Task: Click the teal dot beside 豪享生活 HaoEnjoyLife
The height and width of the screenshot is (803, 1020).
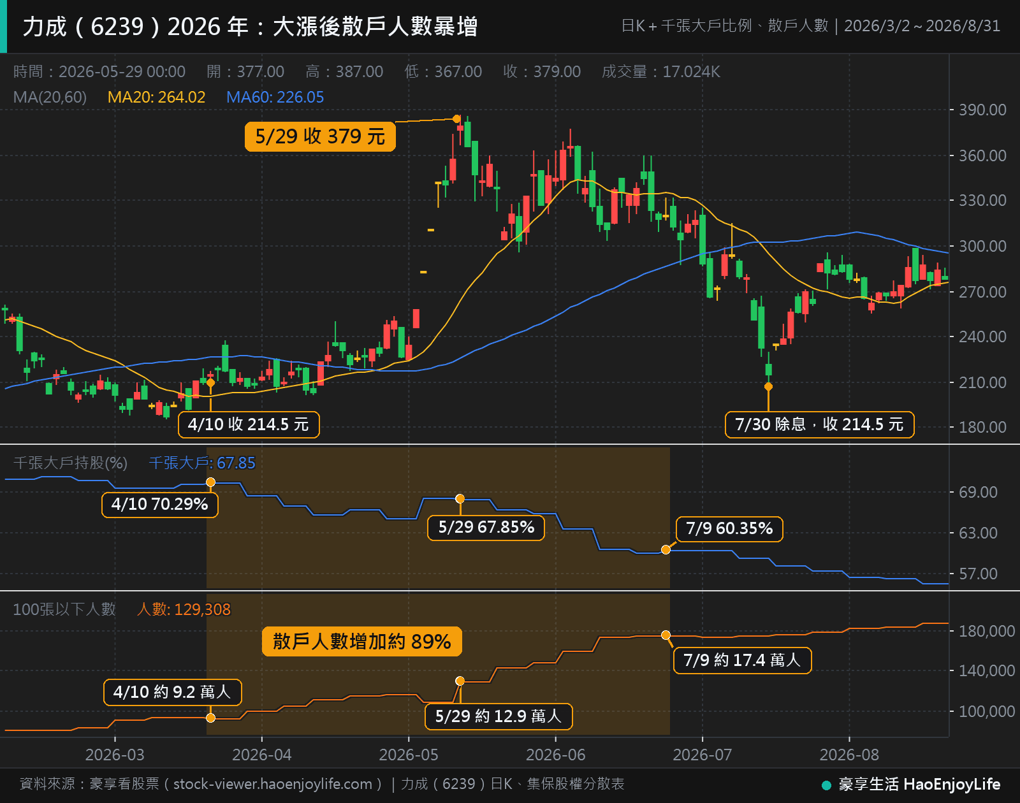Action: pyautogui.click(x=826, y=785)
